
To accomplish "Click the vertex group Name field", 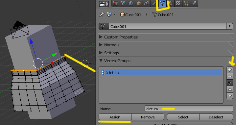I will coord(189,109).
